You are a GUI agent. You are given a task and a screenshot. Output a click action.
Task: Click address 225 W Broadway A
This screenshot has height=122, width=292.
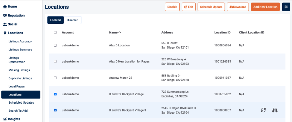click(x=173, y=59)
